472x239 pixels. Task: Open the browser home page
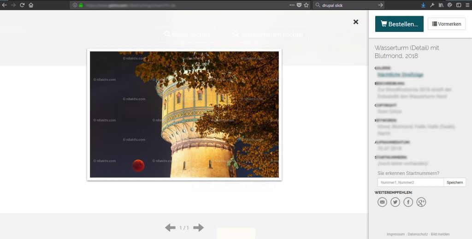coord(31,5)
